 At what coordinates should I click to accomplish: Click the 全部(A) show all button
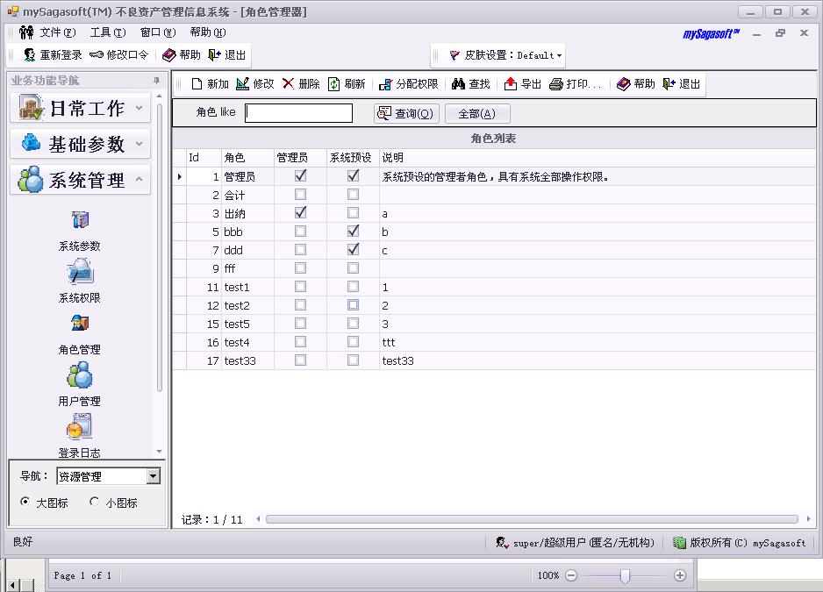pyautogui.click(x=477, y=113)
